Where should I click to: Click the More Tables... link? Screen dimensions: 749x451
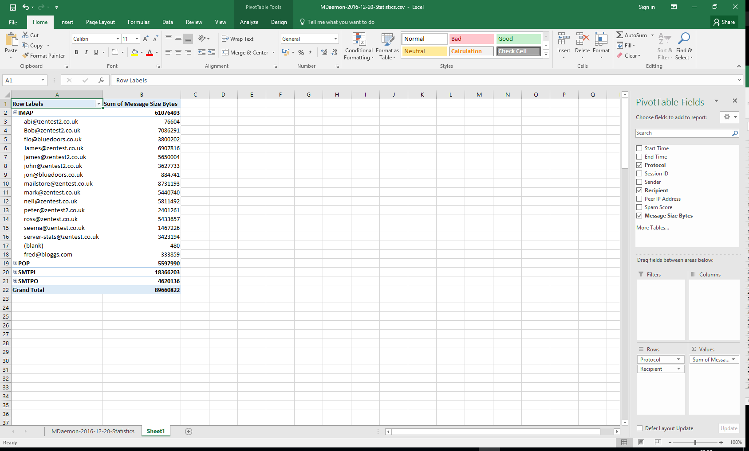[x=652, y=228]
